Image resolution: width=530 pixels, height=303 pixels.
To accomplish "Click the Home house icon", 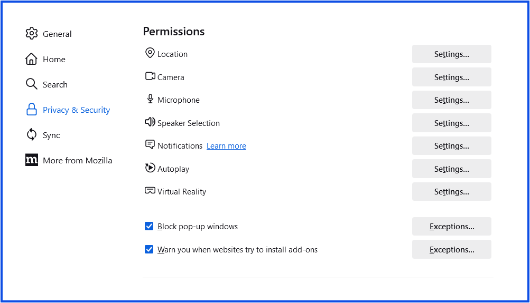I will point(32,59).
